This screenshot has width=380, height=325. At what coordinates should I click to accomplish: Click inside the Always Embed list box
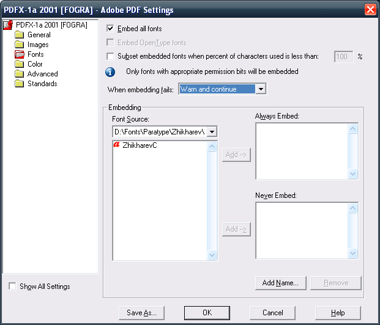pyautogui.click(x=302, y=152)
